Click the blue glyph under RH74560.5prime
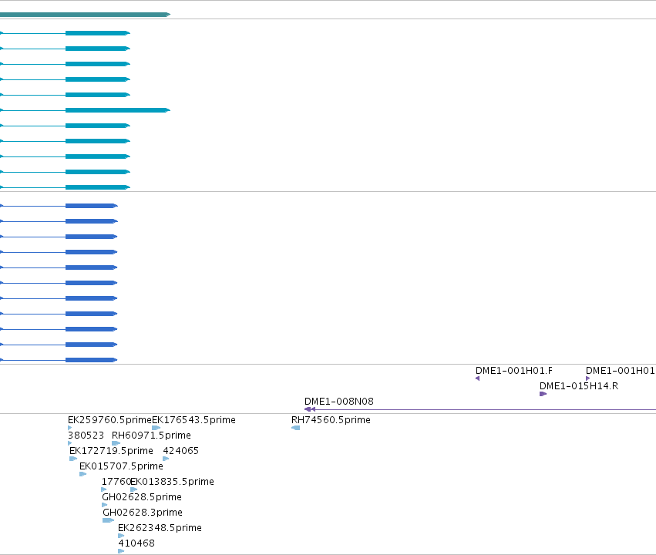 coord(296,428)
